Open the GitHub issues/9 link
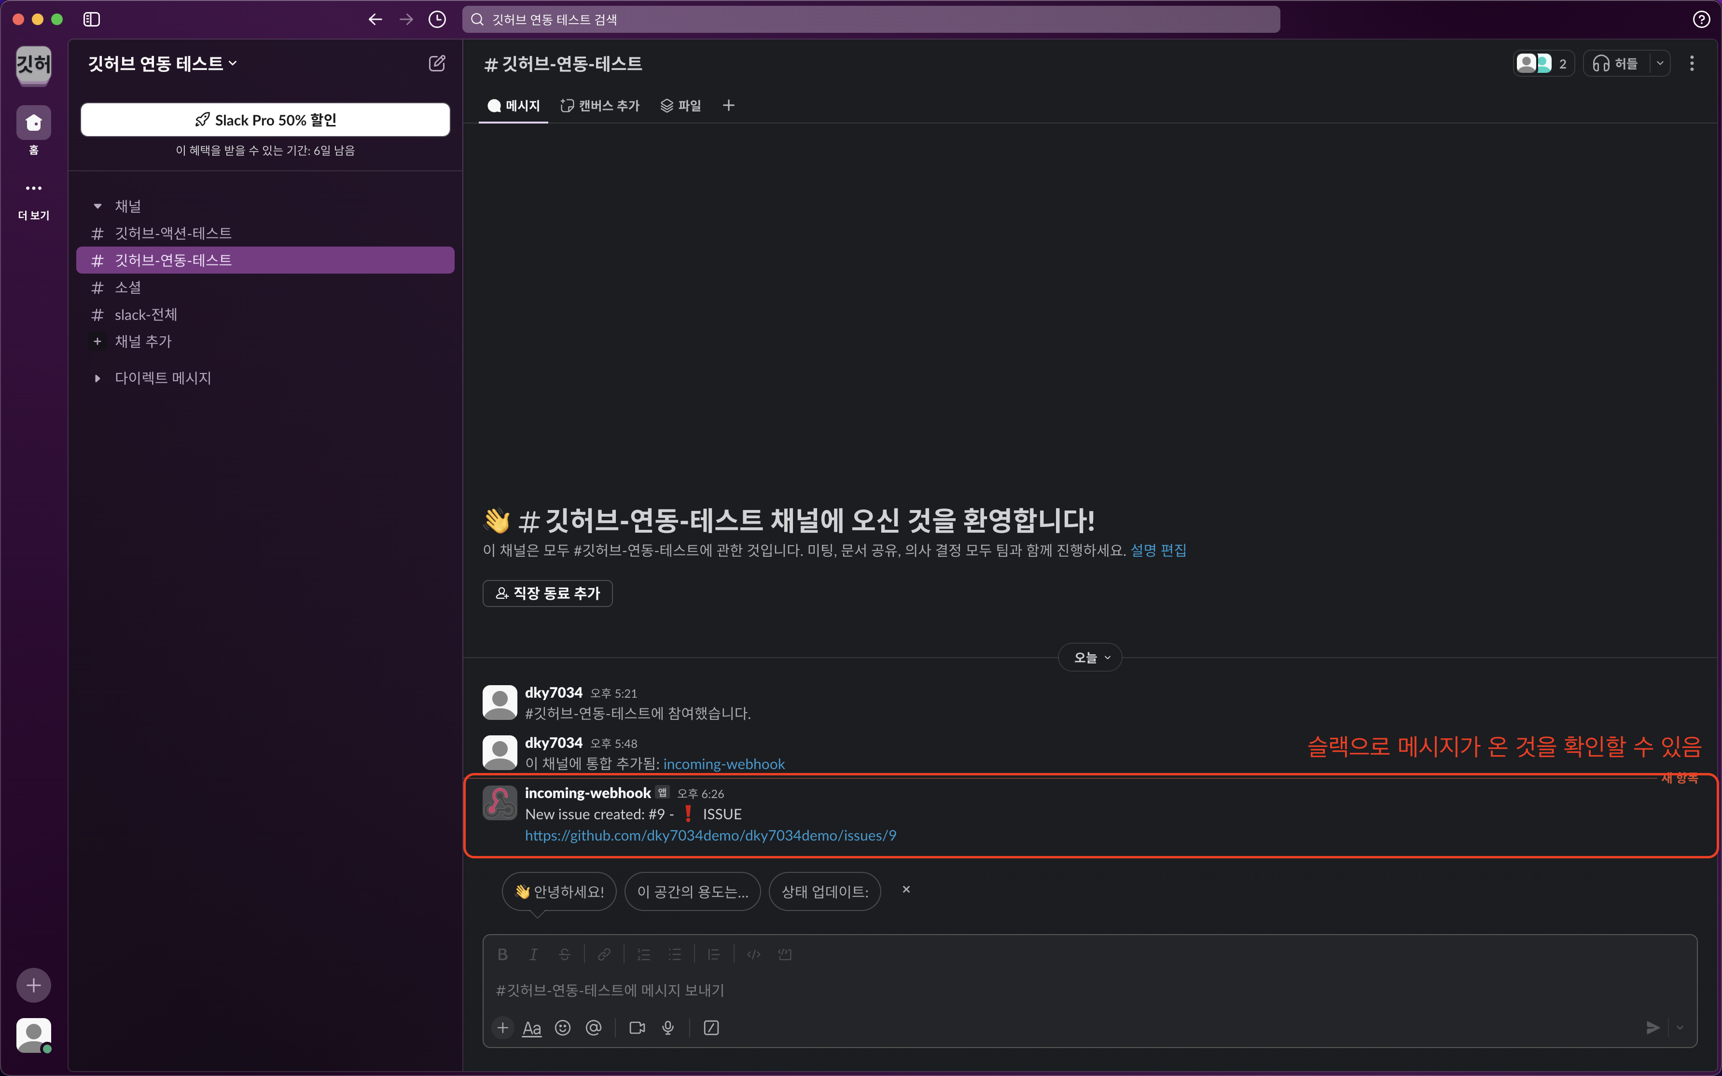This screenshot has width=1722, height=1076. pyautogui.click(x=710, y=835)
